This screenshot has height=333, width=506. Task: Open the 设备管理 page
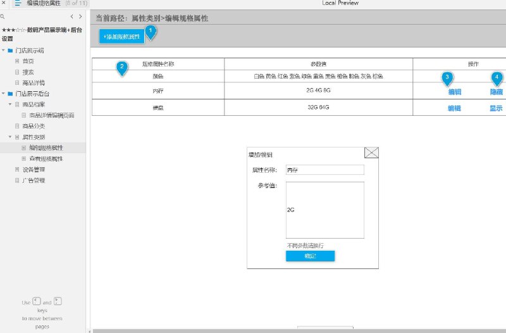pos(34,170)
